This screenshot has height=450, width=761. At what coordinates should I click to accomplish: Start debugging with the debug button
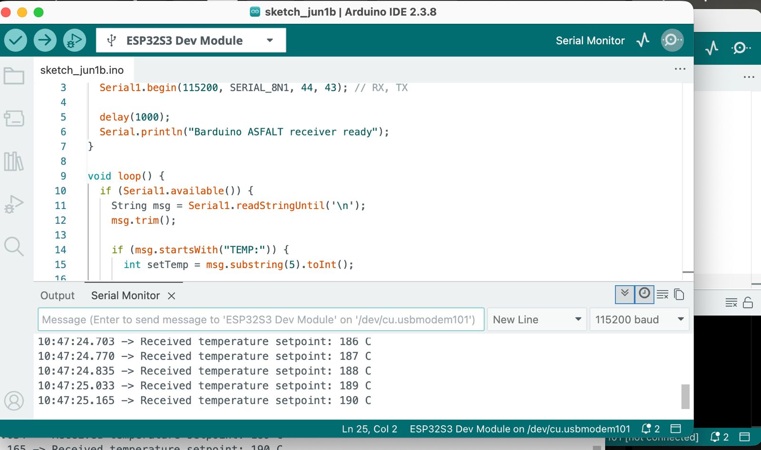75,40
